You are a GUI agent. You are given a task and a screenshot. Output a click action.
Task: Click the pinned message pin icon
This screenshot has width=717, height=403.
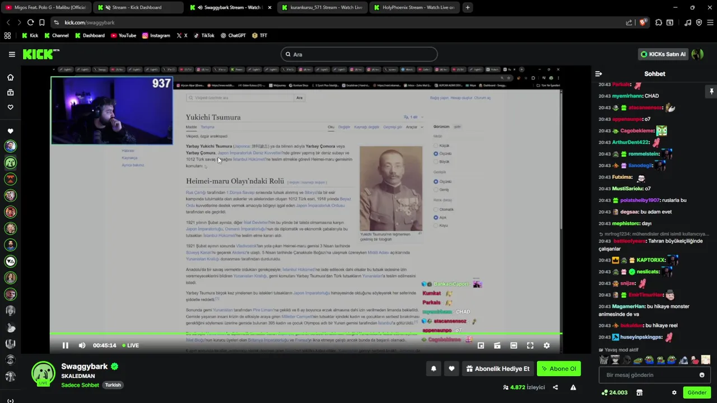pyautogui.click(x=711, y=91)
